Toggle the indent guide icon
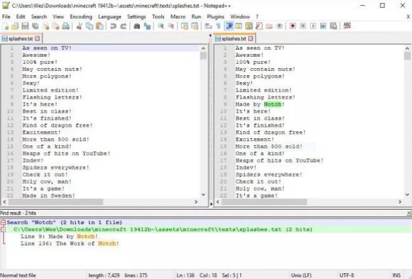The height and width of the screenshot is (279, 412). click(229, 26)
